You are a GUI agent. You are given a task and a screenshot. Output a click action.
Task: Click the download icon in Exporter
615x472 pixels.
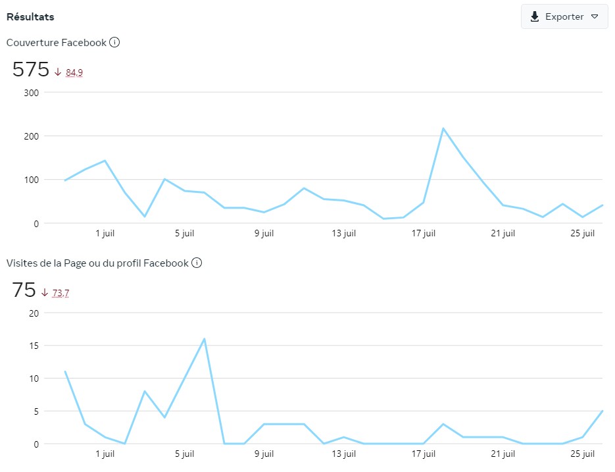(534, 17)
